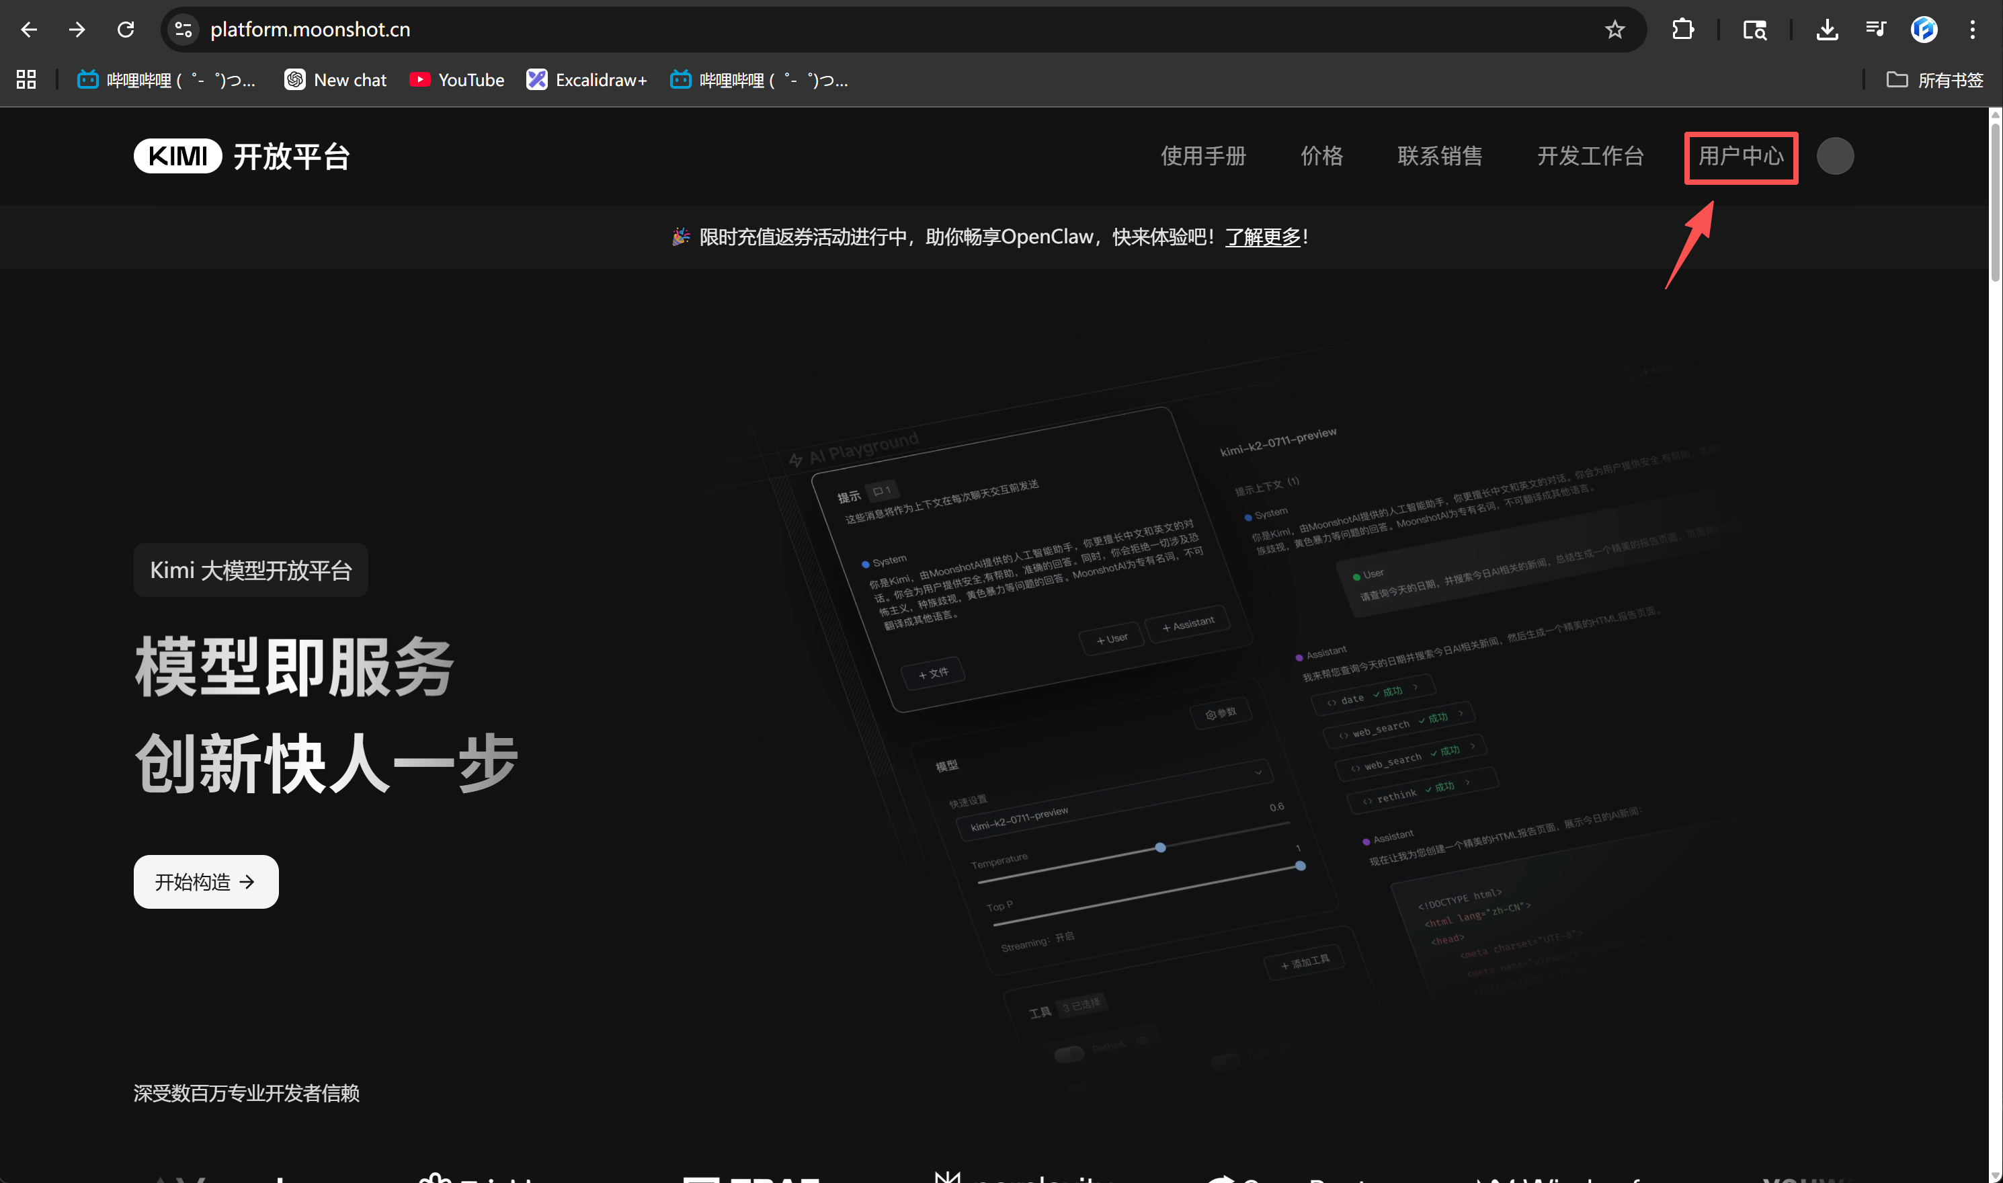Click the 模型即服务 headline

tap(293, 666)
